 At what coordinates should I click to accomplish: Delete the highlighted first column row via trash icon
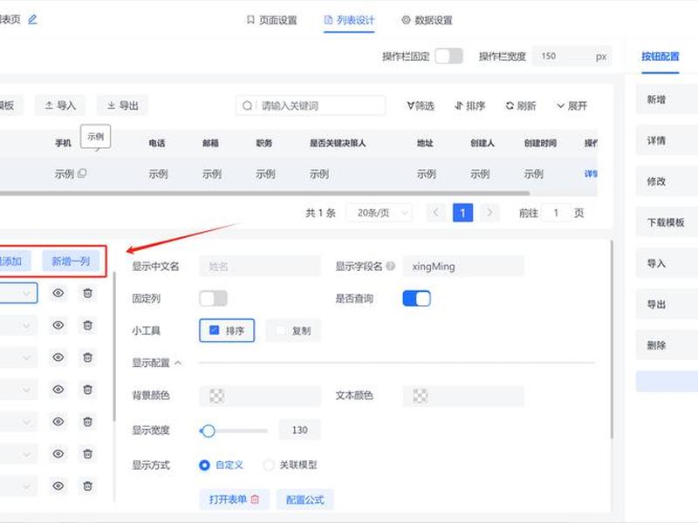click(x=88, y=293)
